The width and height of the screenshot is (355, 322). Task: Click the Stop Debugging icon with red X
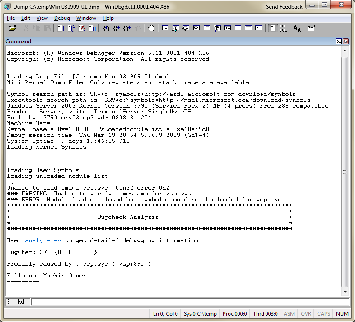(x=82, y=28)
